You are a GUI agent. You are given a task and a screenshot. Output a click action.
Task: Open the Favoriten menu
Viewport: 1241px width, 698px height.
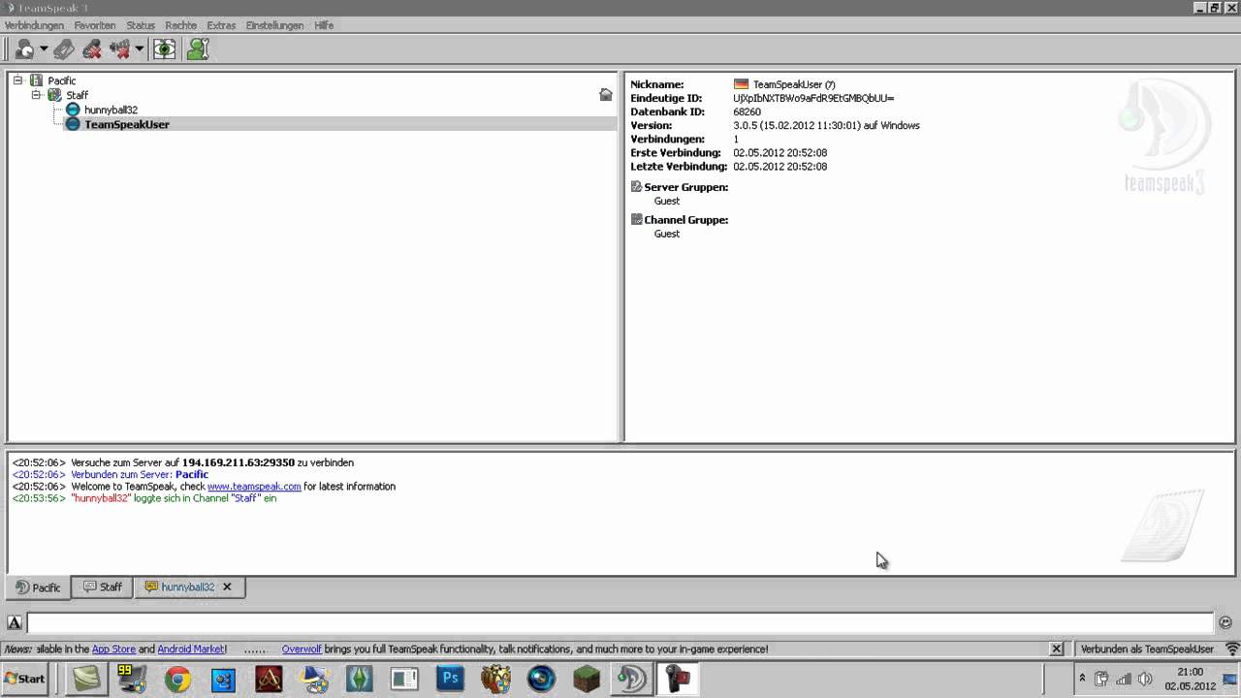pos(95,25)
